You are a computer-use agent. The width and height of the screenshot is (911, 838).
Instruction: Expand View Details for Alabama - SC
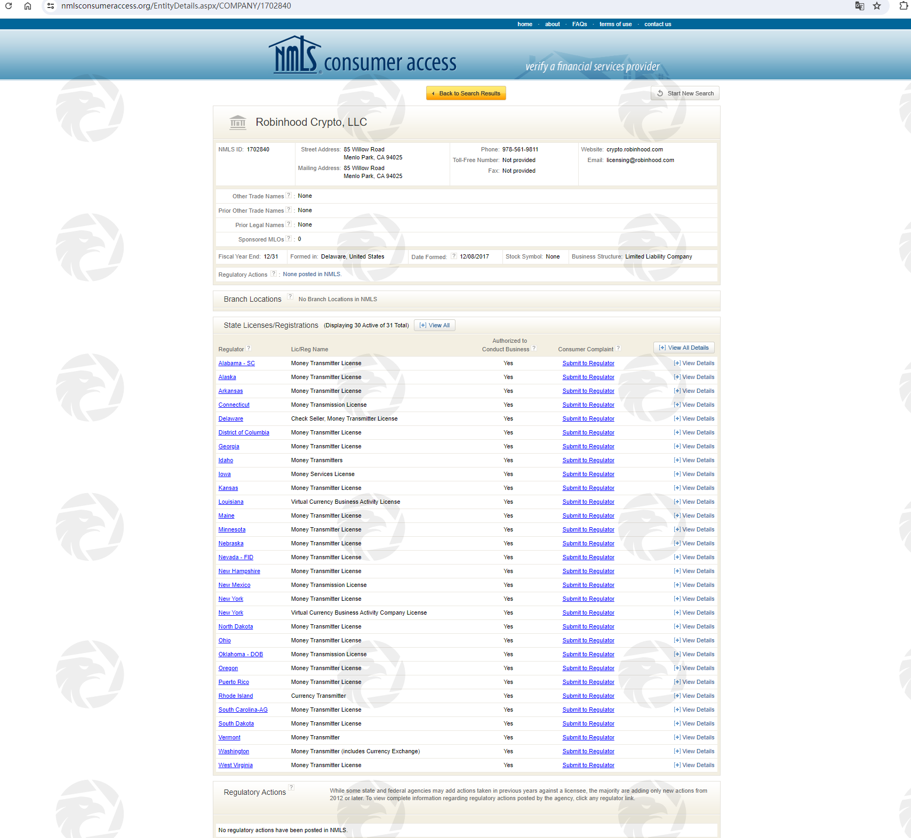694,363
